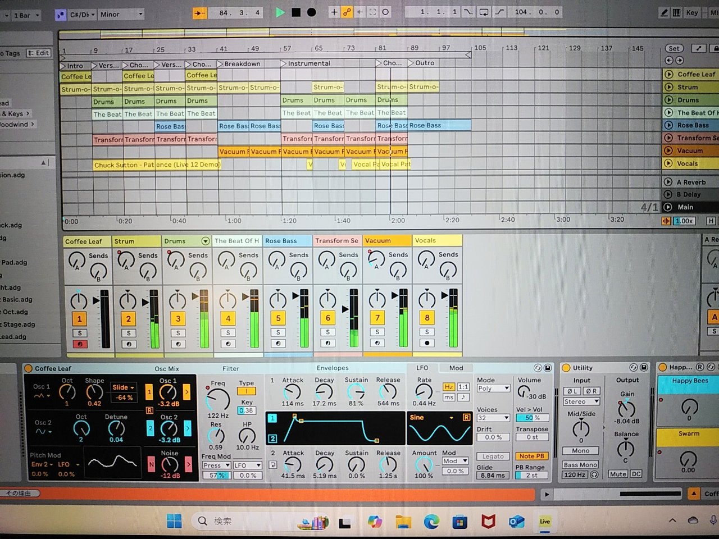Image resolution: width=719 pixels, height=539 pixels.
Task: Click the Vocals track play icon
Action: tap(668, 163)
